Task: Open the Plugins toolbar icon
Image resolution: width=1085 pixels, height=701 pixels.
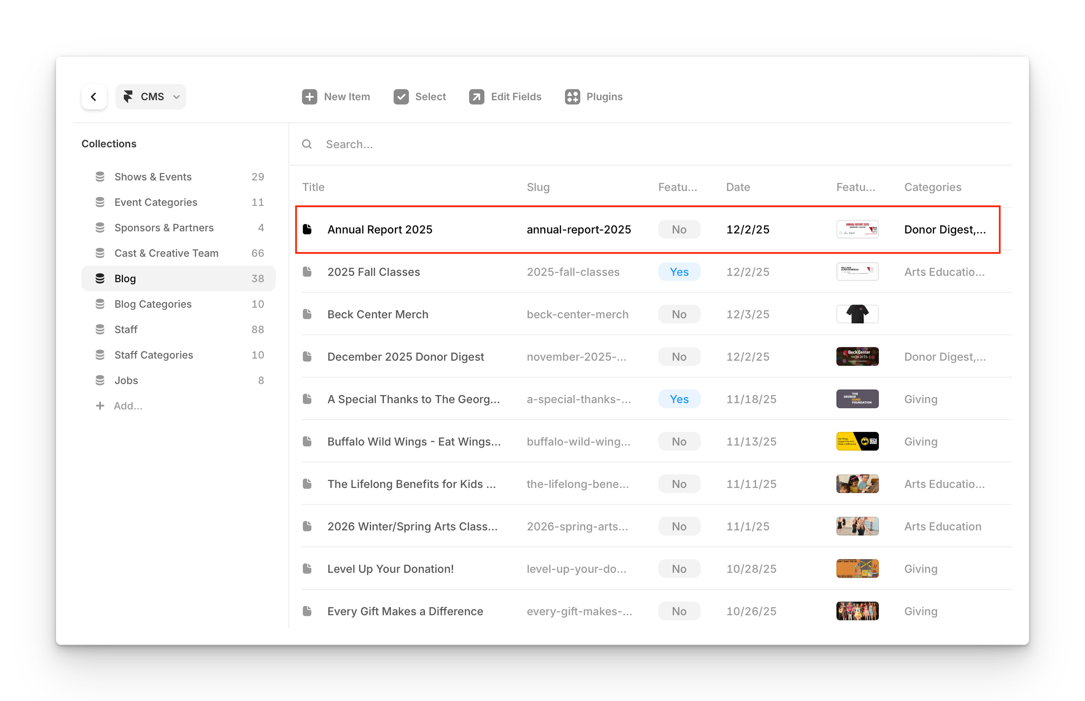Action: [572, 96]
